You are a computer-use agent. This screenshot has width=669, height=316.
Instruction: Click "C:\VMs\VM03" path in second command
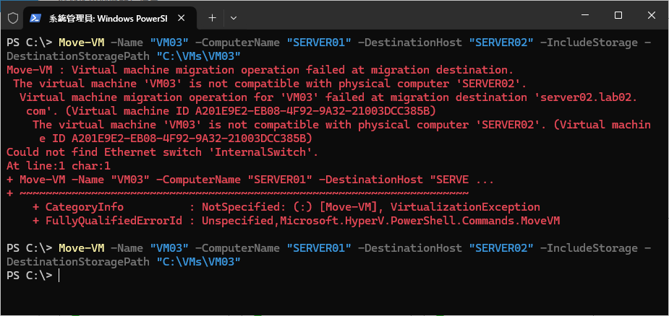[x=198, y=262]
